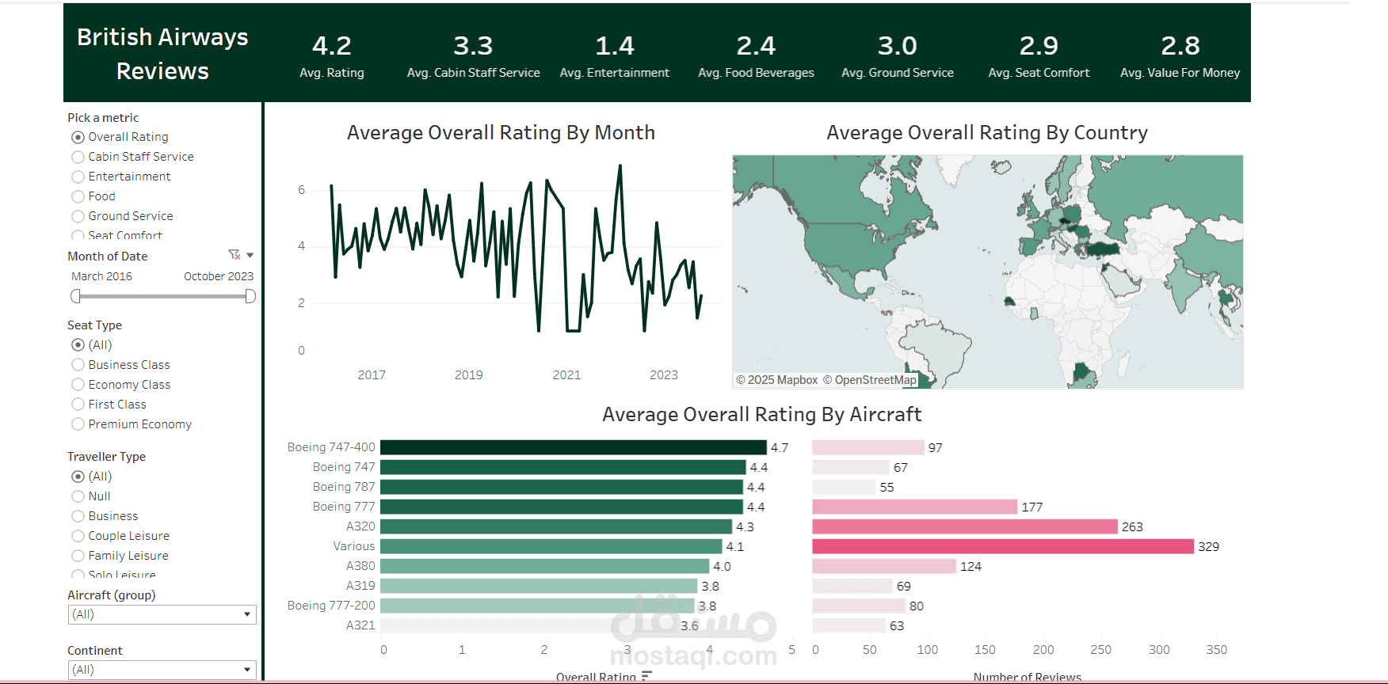Select the A319 rating bar
1388x684 pixels.
pyautogui.click(x=539, y=586)
